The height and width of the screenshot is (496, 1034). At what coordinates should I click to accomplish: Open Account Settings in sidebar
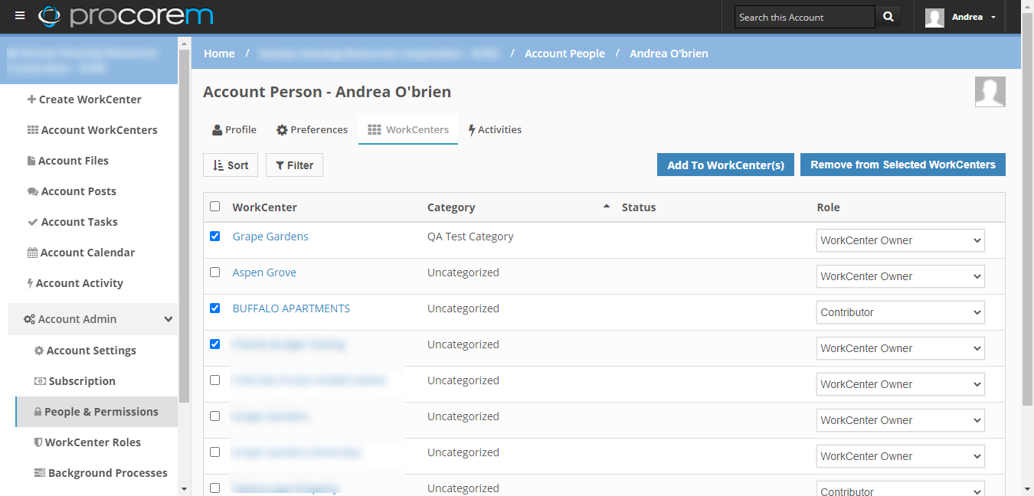click(x=85, y=351)
